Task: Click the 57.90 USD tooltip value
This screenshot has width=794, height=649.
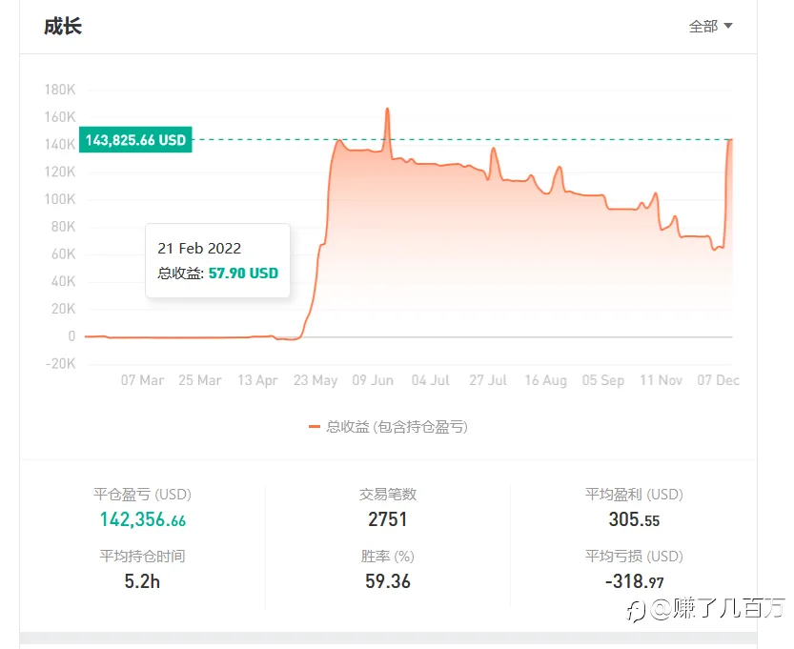Action: 244,274
